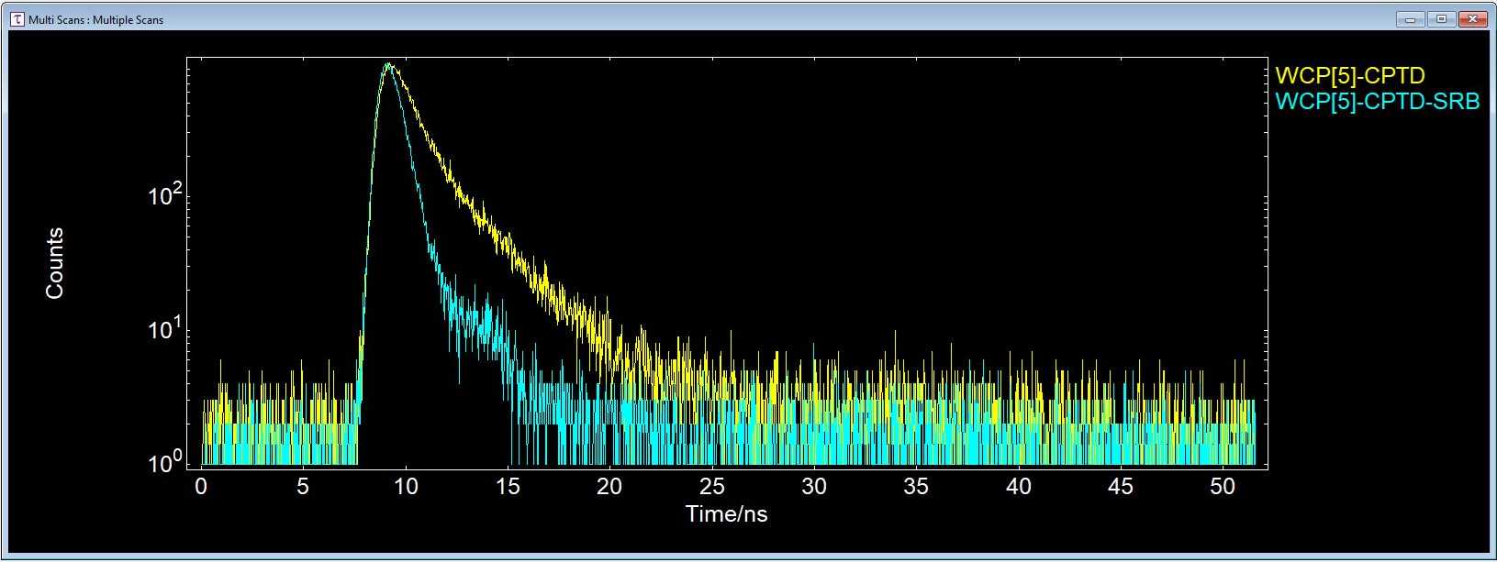Click the 10¹ tick label on y-axis
The width and height of the screenshot is (1497, 562).
pyautogui.click(x=165, y=330)
